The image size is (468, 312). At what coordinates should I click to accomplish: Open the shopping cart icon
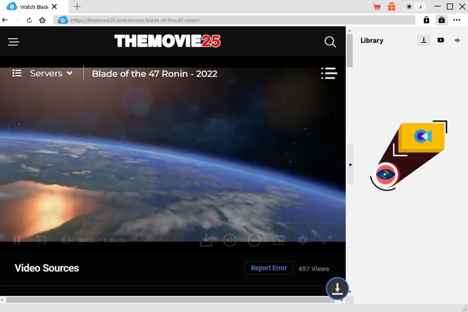377,7
